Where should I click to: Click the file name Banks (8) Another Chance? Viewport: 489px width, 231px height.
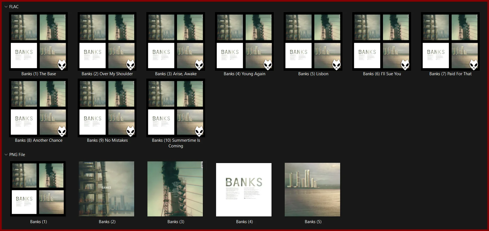pyautogui.click(x=39, y=140)
